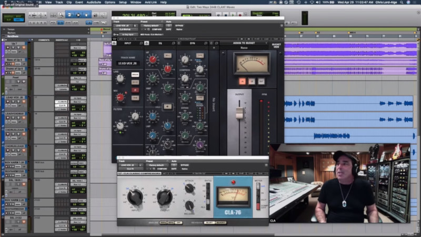This screenshot has height=237, width=421.
Task: Open the Avid Link menu
Action: pos(151,2)
